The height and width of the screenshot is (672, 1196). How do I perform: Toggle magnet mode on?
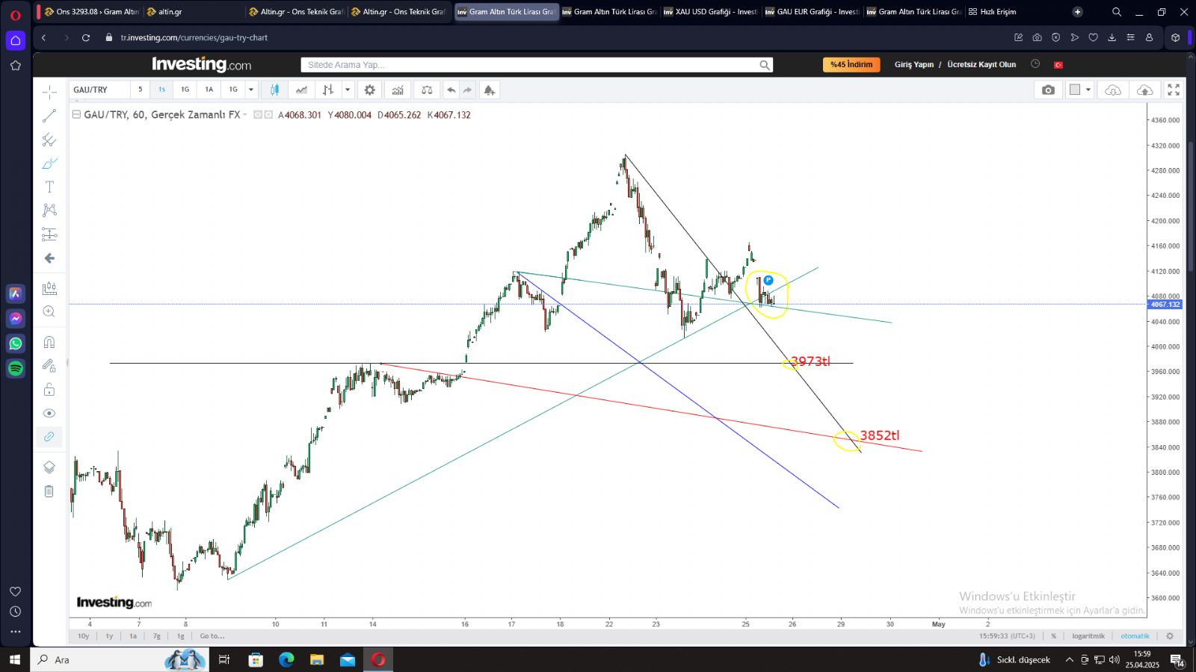(x=49, y=342)
